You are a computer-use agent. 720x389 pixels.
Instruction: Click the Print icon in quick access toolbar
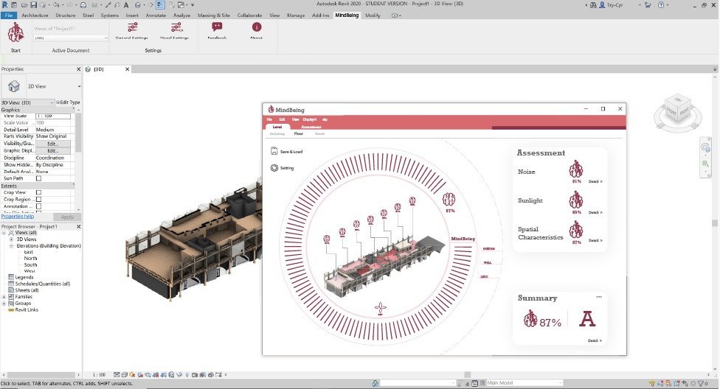83,5
